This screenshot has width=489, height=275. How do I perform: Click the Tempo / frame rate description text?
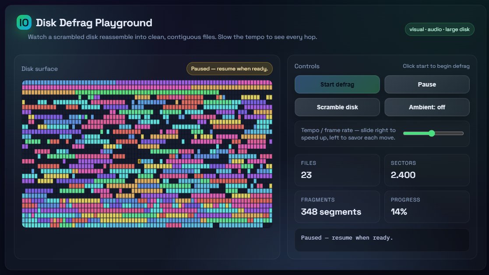tap(348, 134)
